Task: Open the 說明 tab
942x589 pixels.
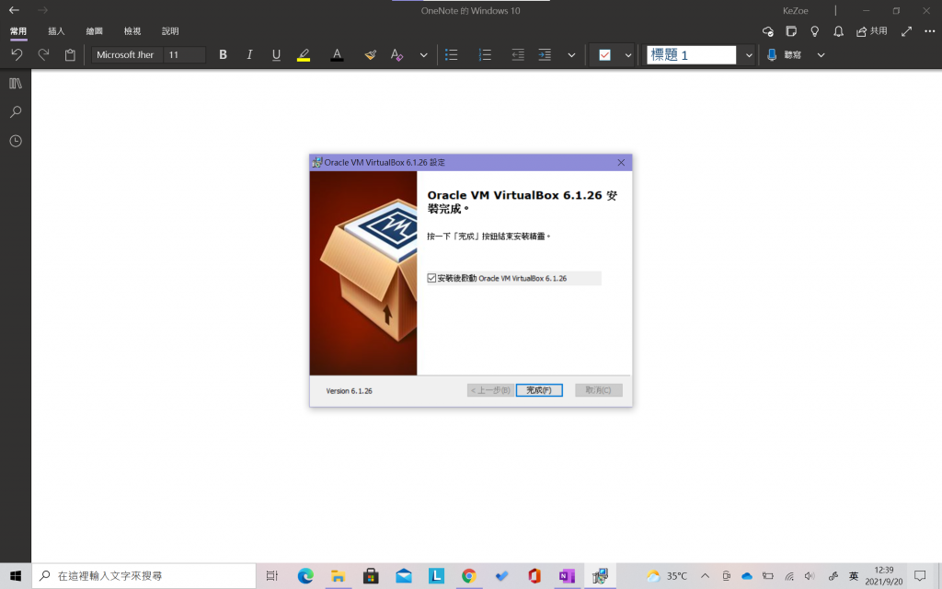Action: (170, 31)
